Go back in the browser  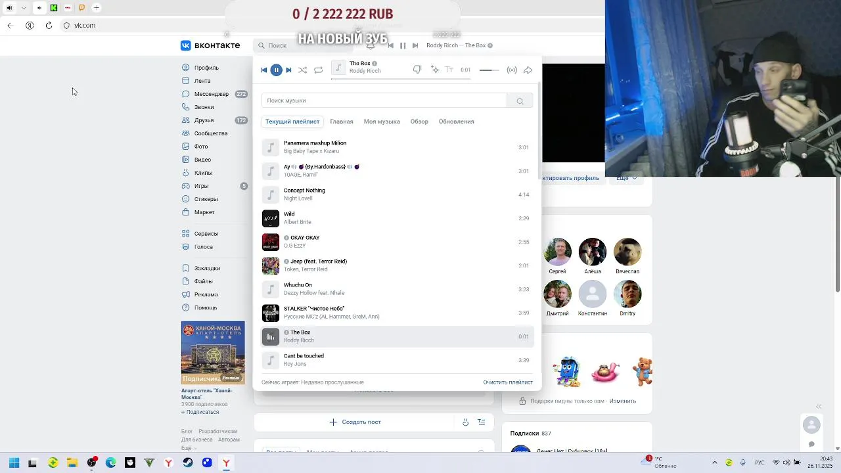pos(10,26)
